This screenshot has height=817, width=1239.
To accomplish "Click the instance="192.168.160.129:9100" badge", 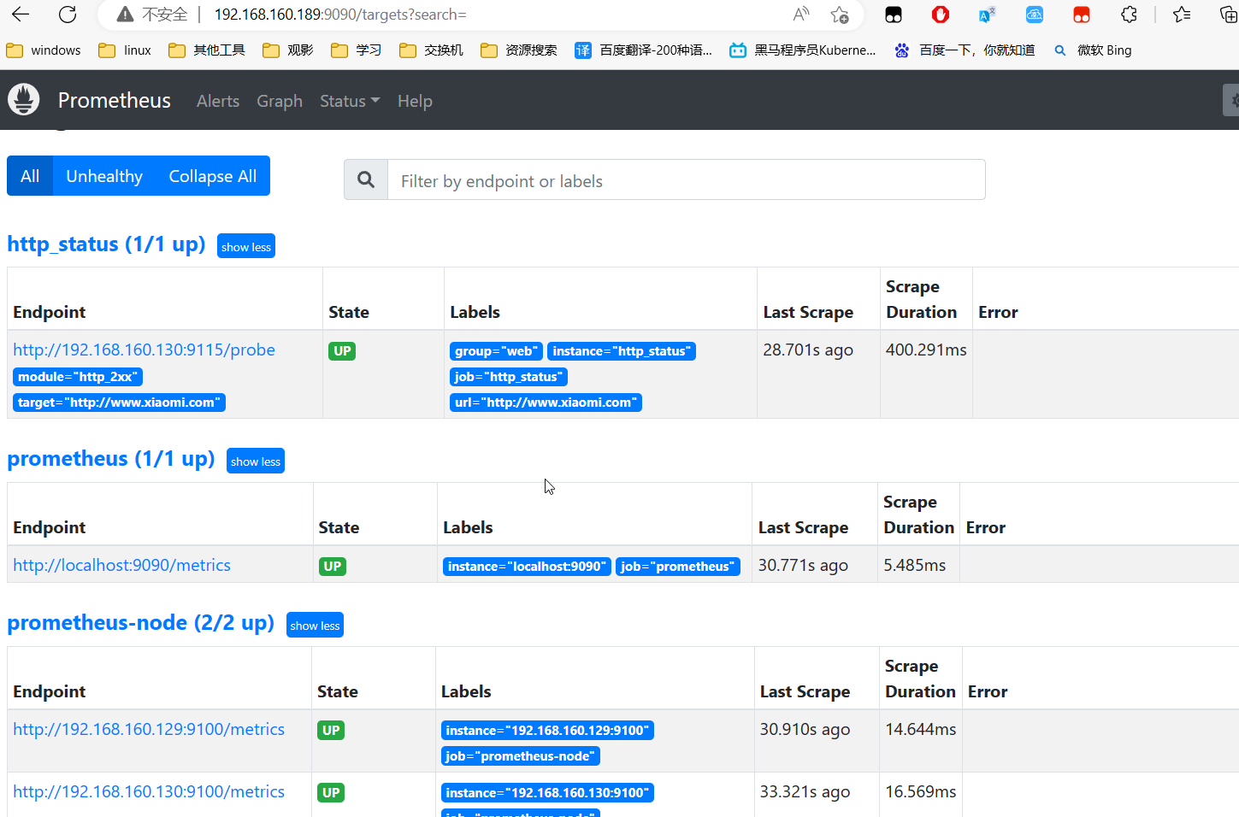I will point(547,731).
